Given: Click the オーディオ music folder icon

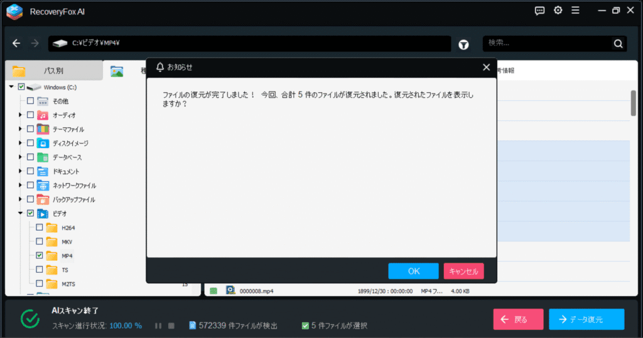Looking at the screenshot, I should tap(43, 115).
